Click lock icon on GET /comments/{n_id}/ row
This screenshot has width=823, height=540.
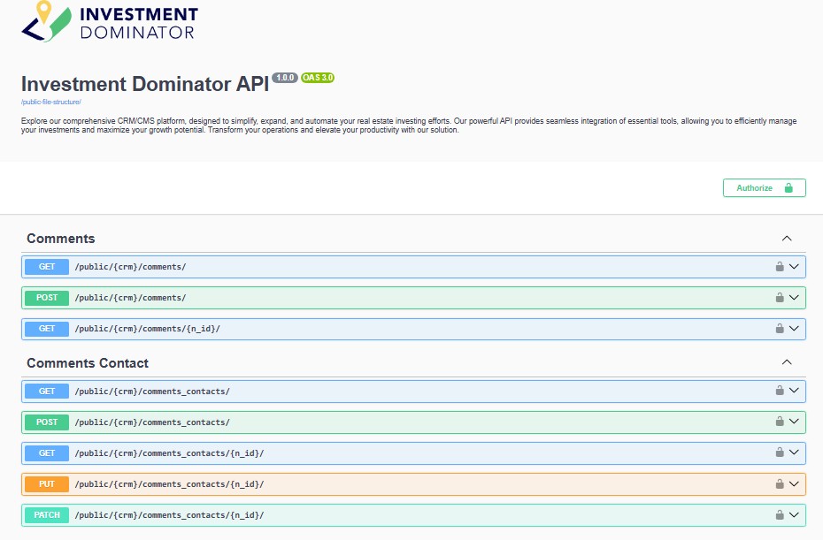point(780,329)
